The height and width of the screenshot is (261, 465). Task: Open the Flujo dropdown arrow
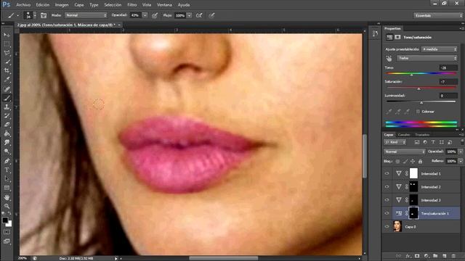(x=189, y=15)
